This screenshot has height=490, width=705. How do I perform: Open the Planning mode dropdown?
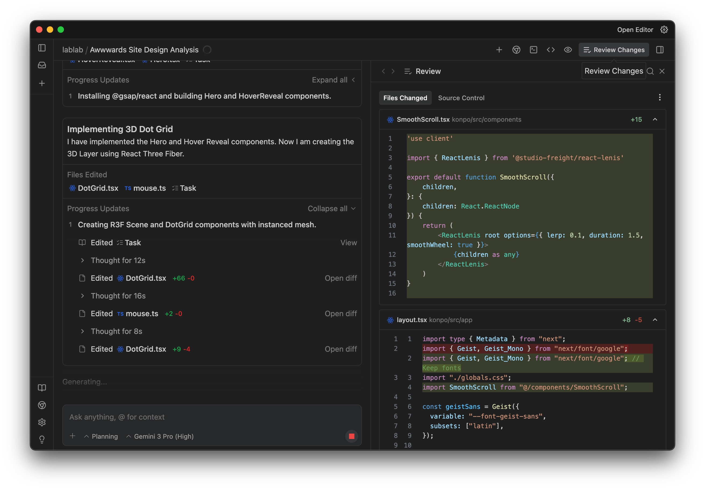pos(101,436)
